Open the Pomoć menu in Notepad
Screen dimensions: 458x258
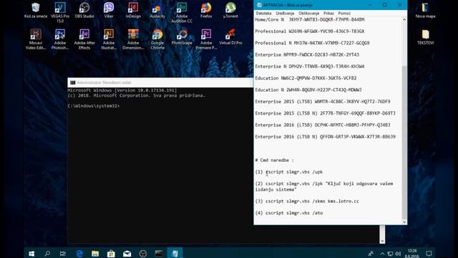344,13
